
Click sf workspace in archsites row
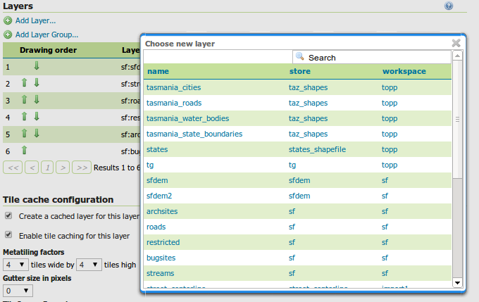click(x=385, y=212)
